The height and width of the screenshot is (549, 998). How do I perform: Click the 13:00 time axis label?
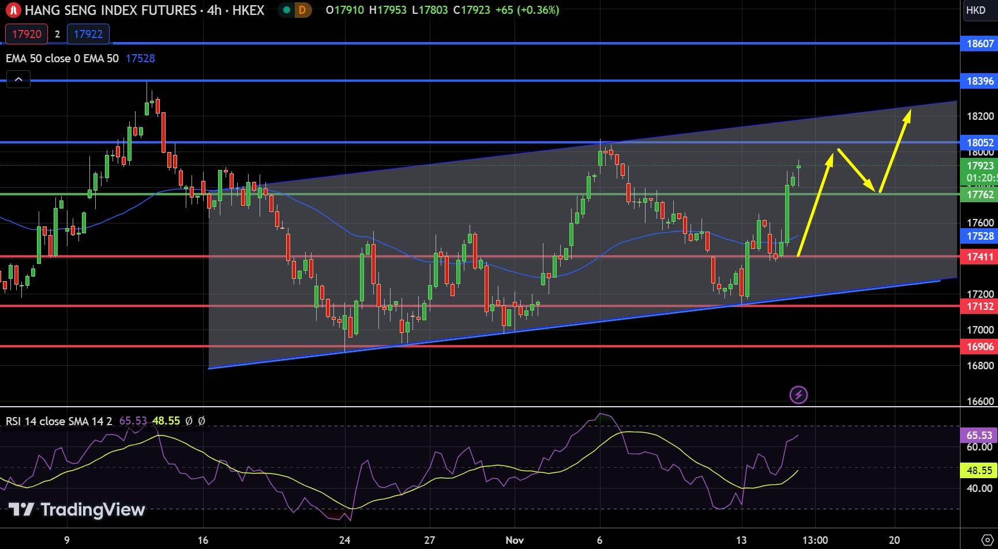click(x=815, y=540)
